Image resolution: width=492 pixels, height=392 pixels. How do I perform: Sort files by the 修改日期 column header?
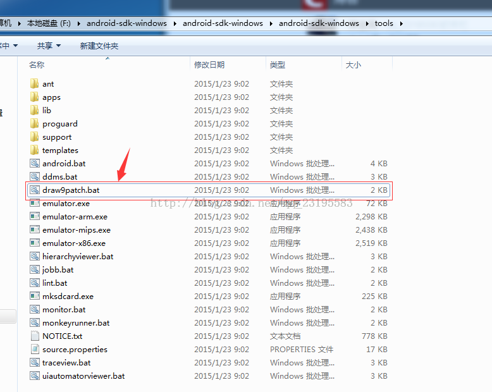coord(228,64)
